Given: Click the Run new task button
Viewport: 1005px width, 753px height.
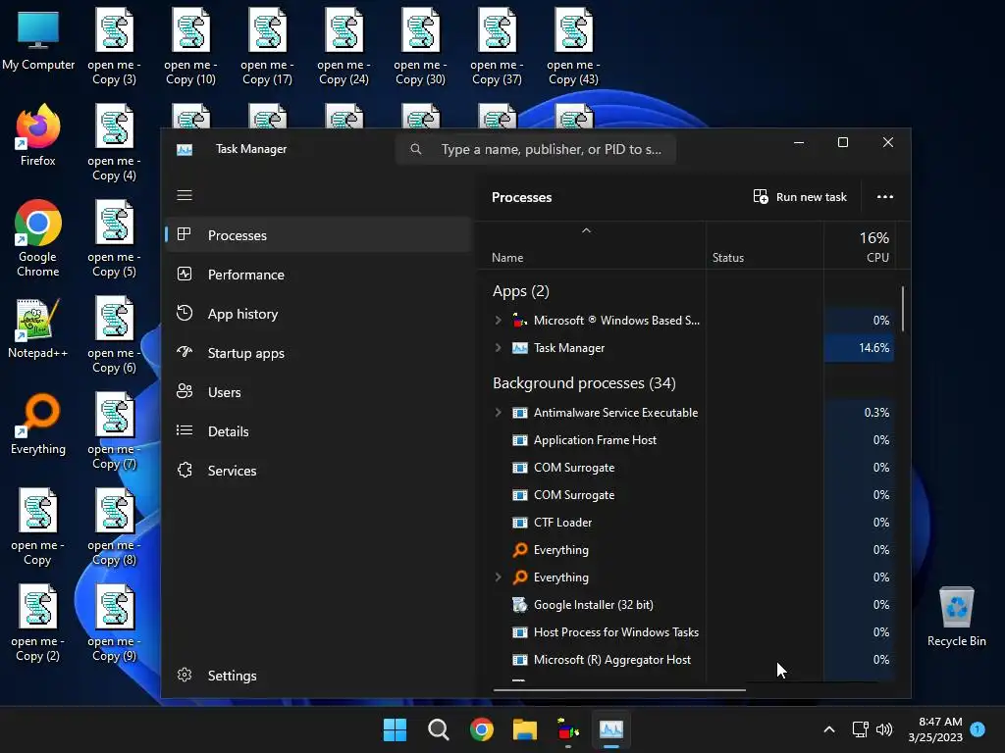Looking at the screenshot, I should tap(800, 197).
